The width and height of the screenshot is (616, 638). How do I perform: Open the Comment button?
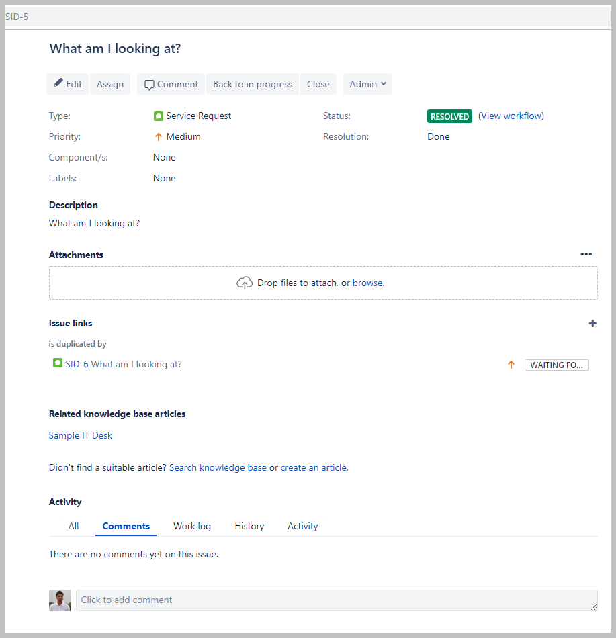point(171,84)
